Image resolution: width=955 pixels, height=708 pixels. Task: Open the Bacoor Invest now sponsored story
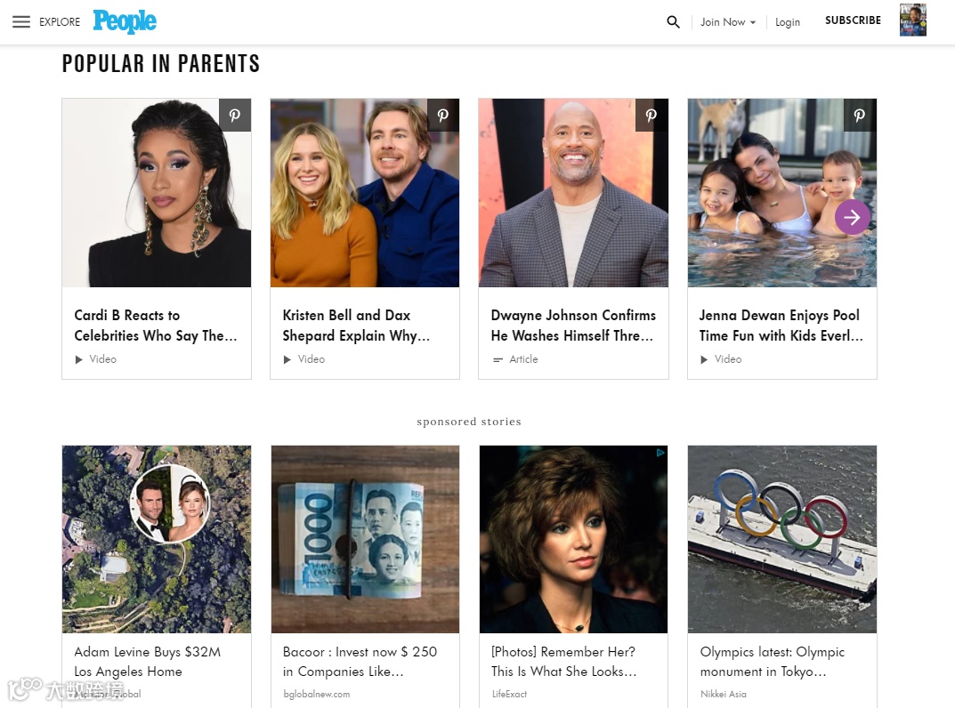(x=360, y=661)
